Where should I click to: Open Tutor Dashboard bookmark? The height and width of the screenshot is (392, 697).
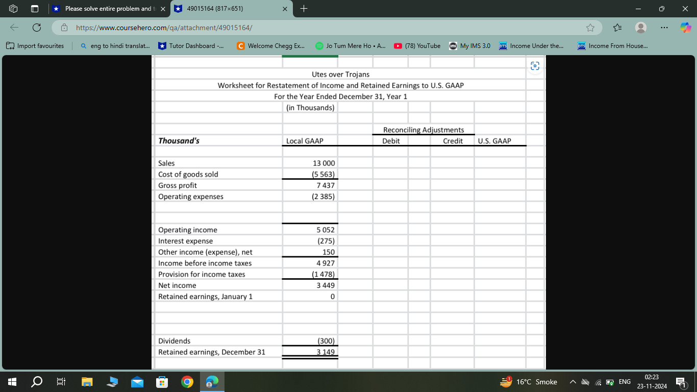191,46
